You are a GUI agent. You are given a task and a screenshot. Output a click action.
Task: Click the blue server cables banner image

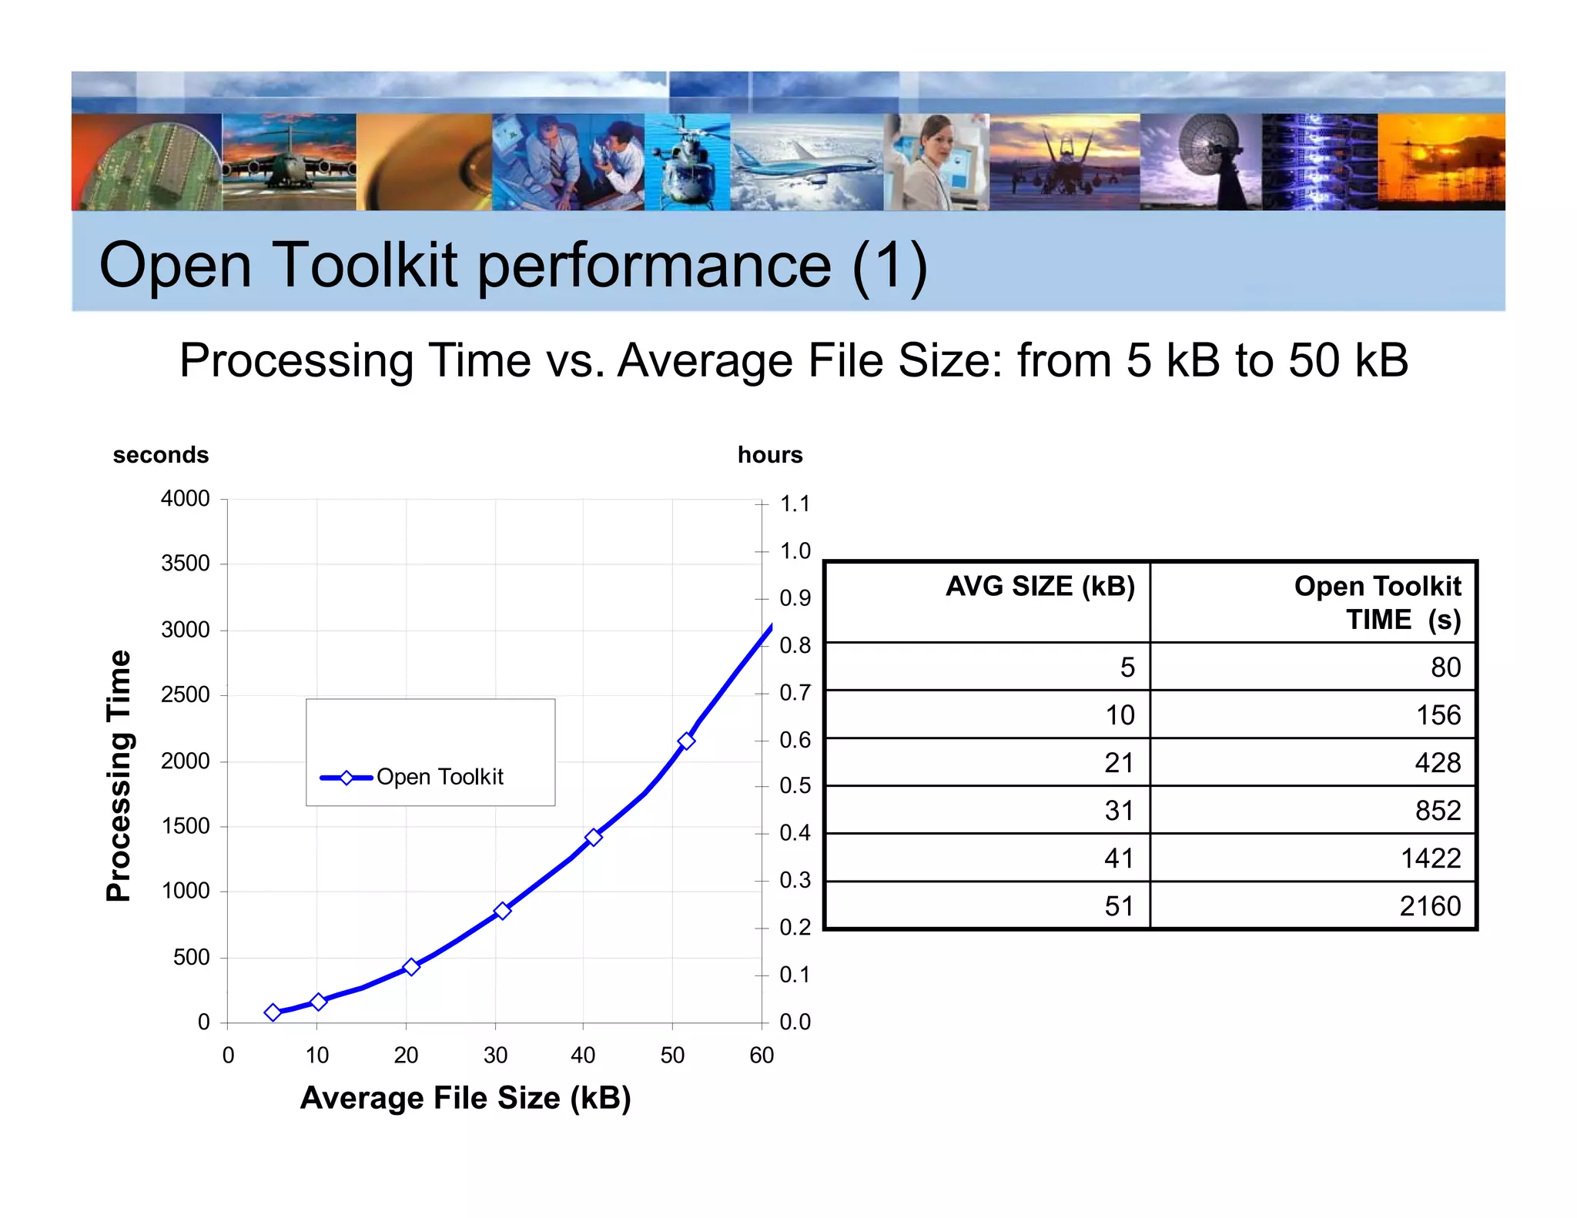[1320, 162]
